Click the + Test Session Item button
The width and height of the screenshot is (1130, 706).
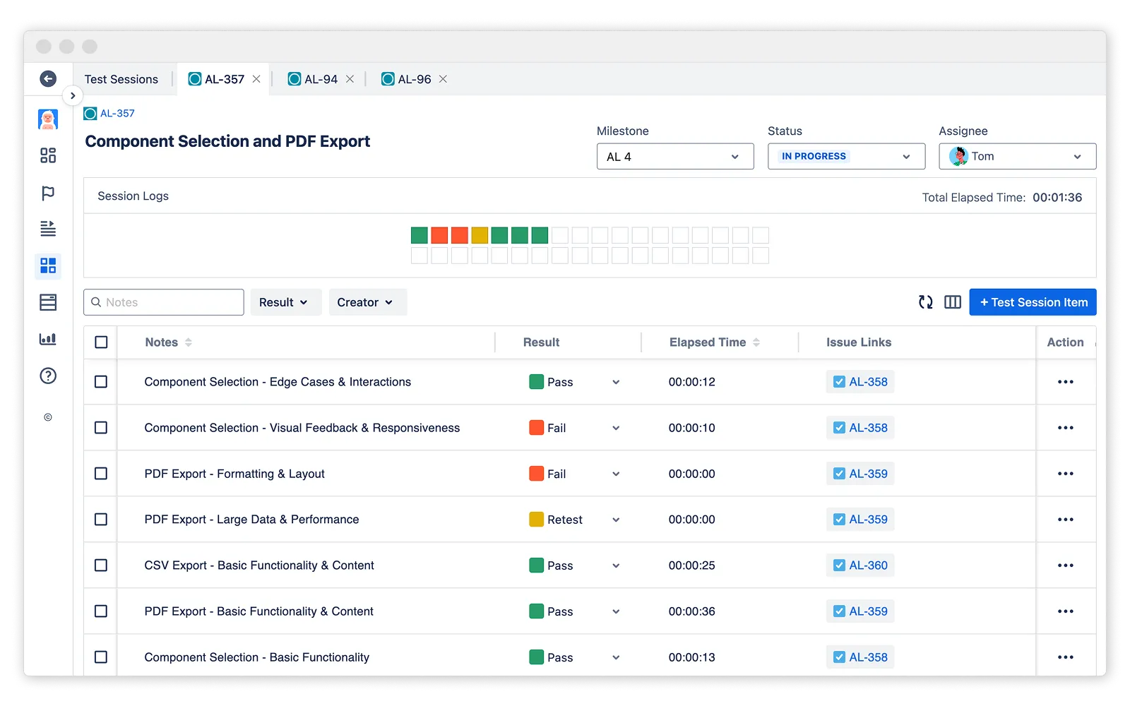(x=1032, y=302)
